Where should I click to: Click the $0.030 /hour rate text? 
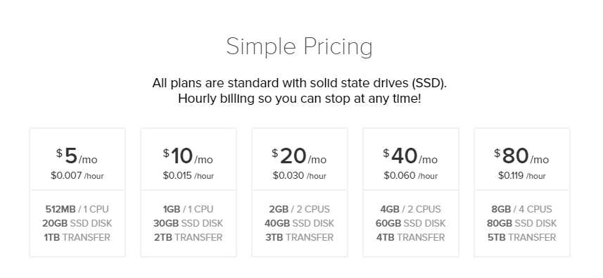(300, 176)
